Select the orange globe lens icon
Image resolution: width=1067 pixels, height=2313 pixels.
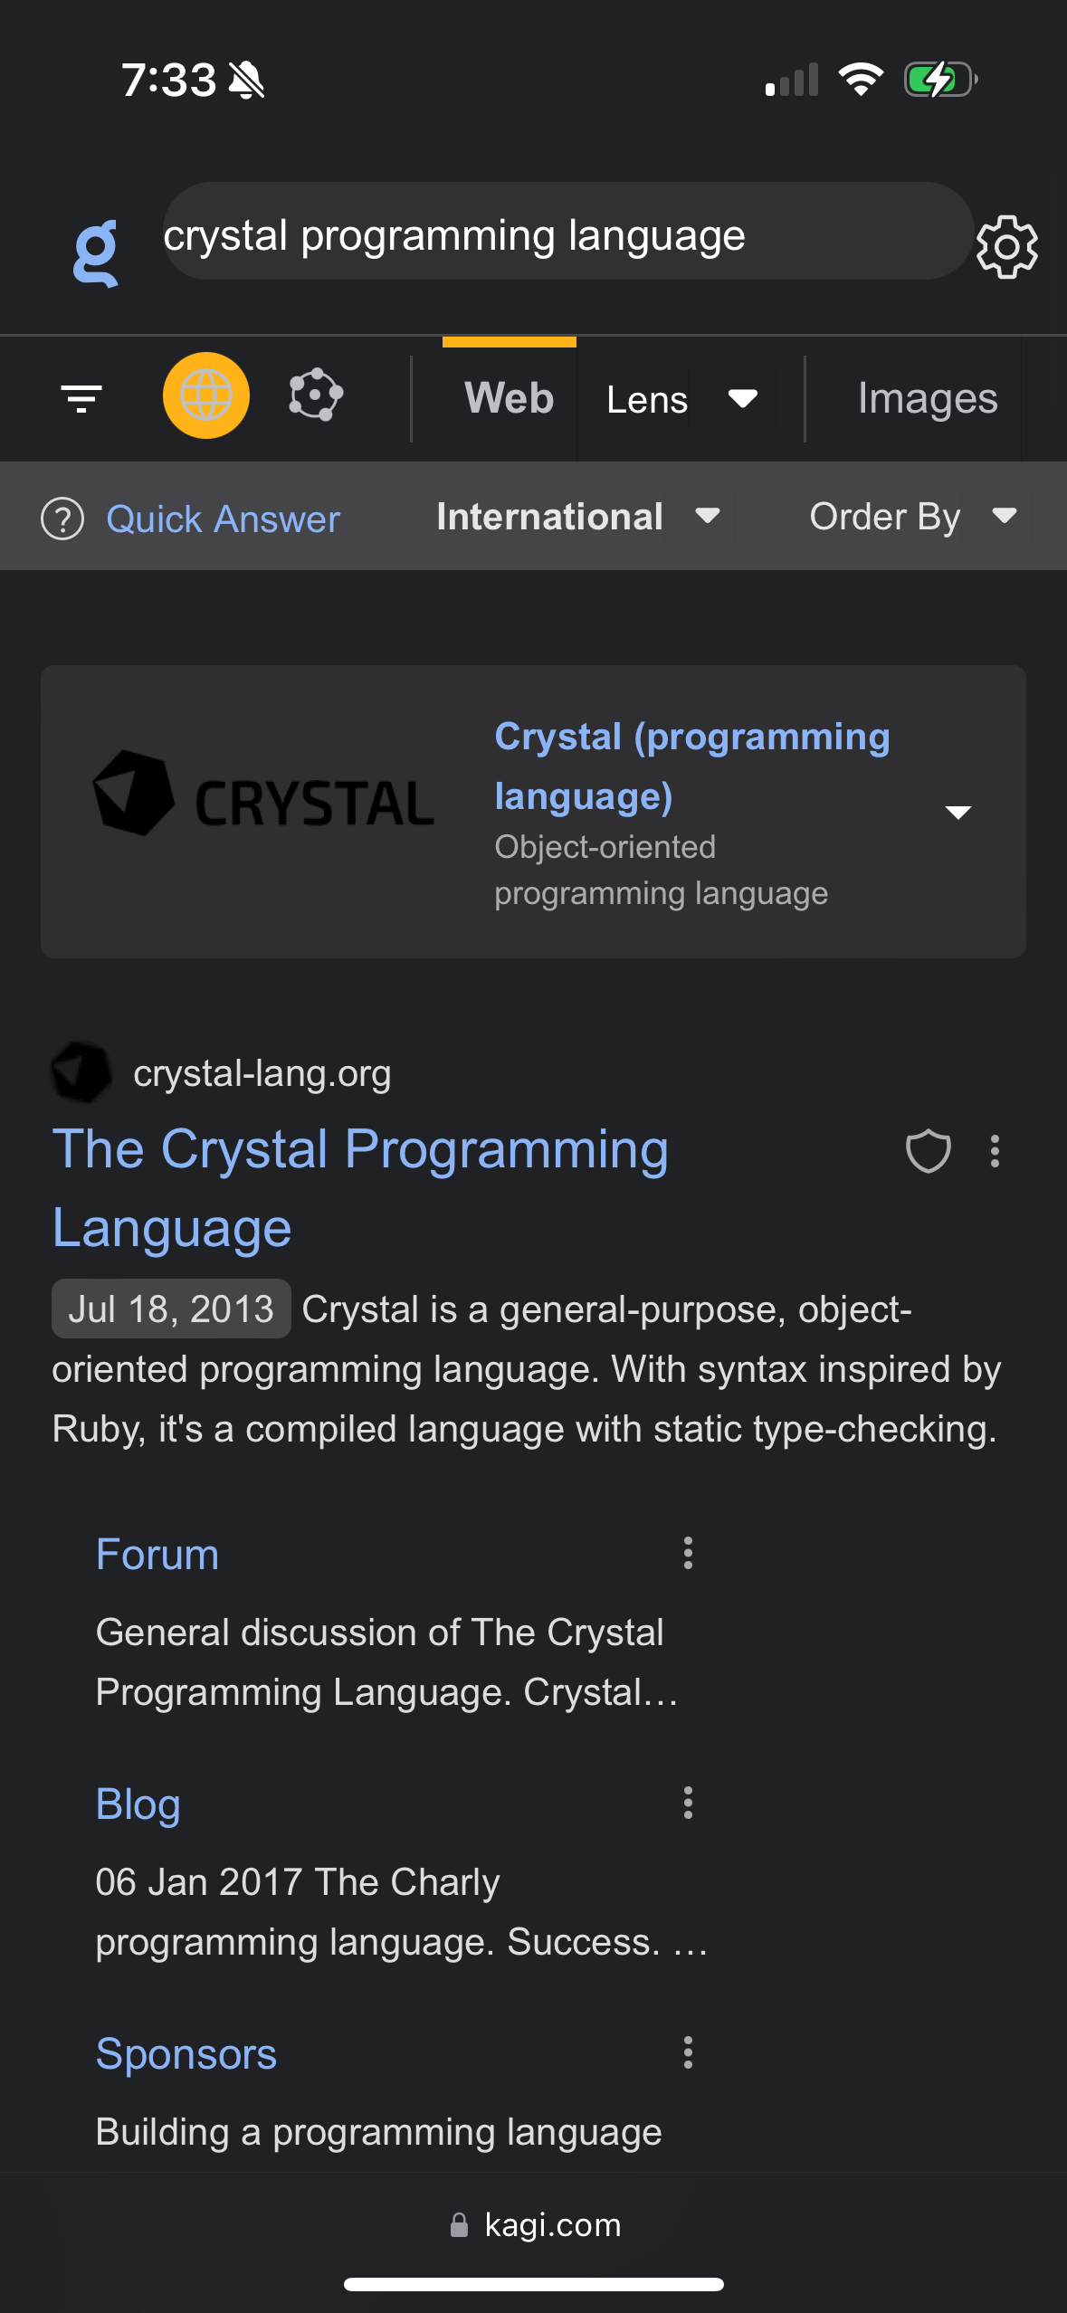(x=205, y=395)
